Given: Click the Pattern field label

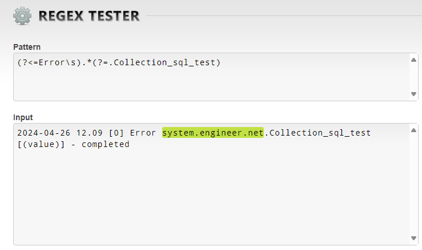Looking at the screenshot, I should tap(27, 47).
